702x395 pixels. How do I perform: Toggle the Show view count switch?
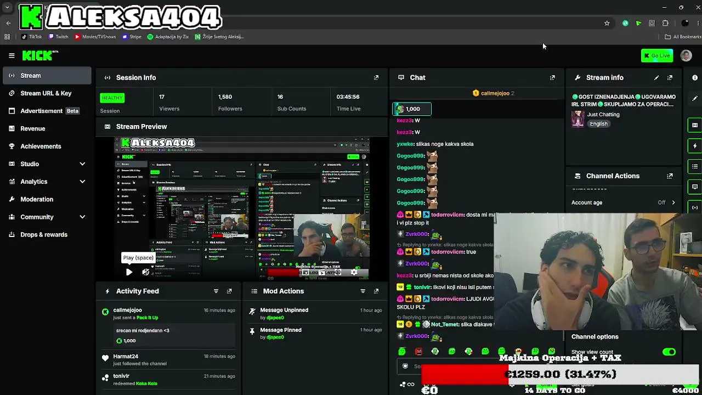click(x=669, y=352)
